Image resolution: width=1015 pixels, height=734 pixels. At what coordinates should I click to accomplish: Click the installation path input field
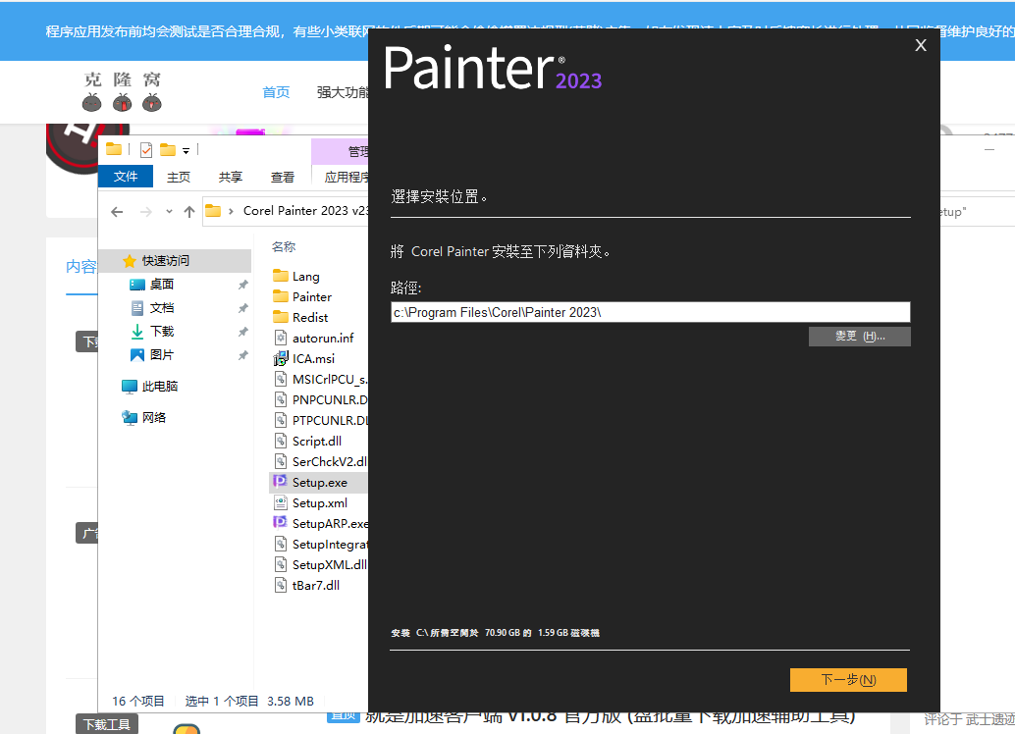[650, 312]
